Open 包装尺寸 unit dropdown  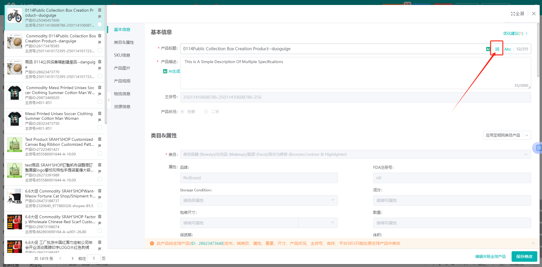pyautogui.click(x=318, y=223)
